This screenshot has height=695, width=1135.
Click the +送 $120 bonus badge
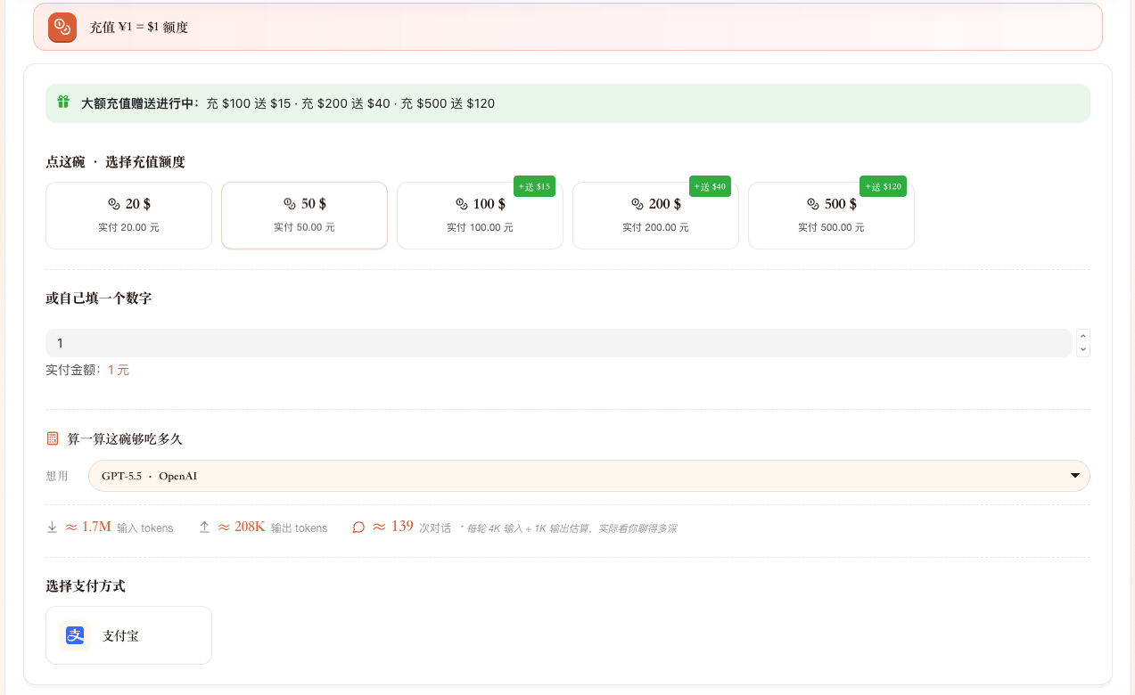(883, 186)
